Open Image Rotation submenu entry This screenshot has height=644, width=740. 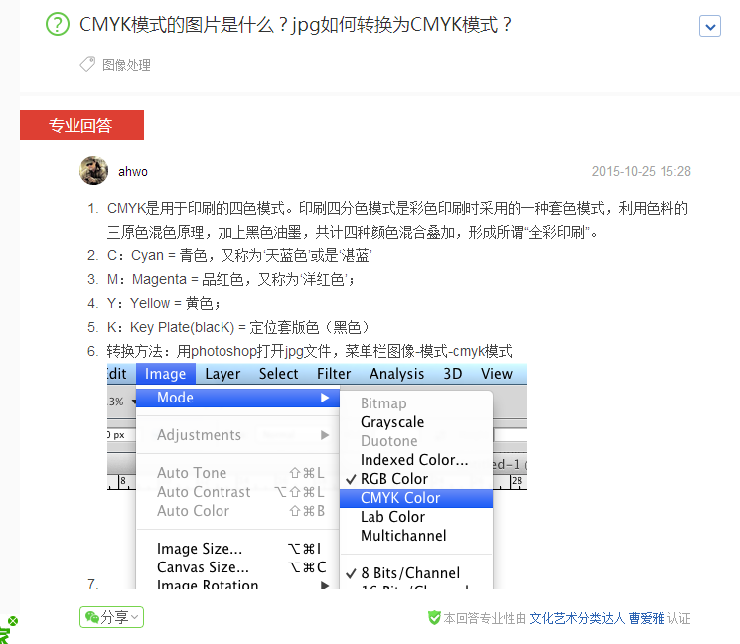[237, 584]
